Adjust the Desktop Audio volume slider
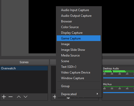This screenshot has width=134, height=106. [119, 78]
